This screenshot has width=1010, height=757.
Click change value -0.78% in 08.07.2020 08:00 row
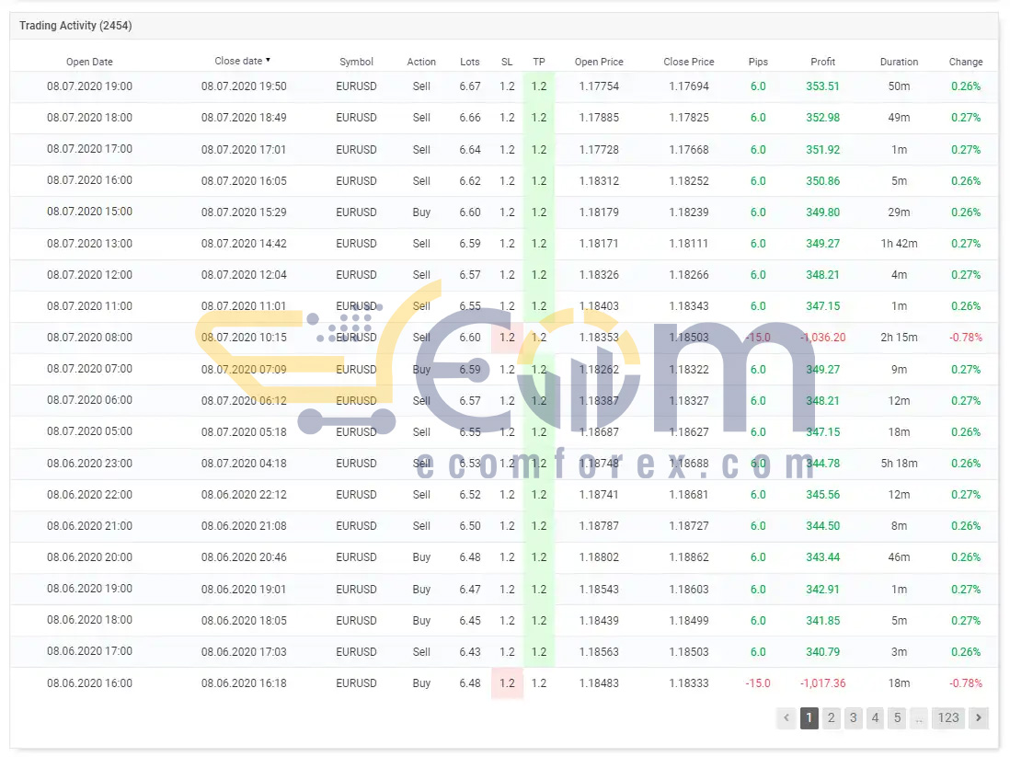click(966, 338)
